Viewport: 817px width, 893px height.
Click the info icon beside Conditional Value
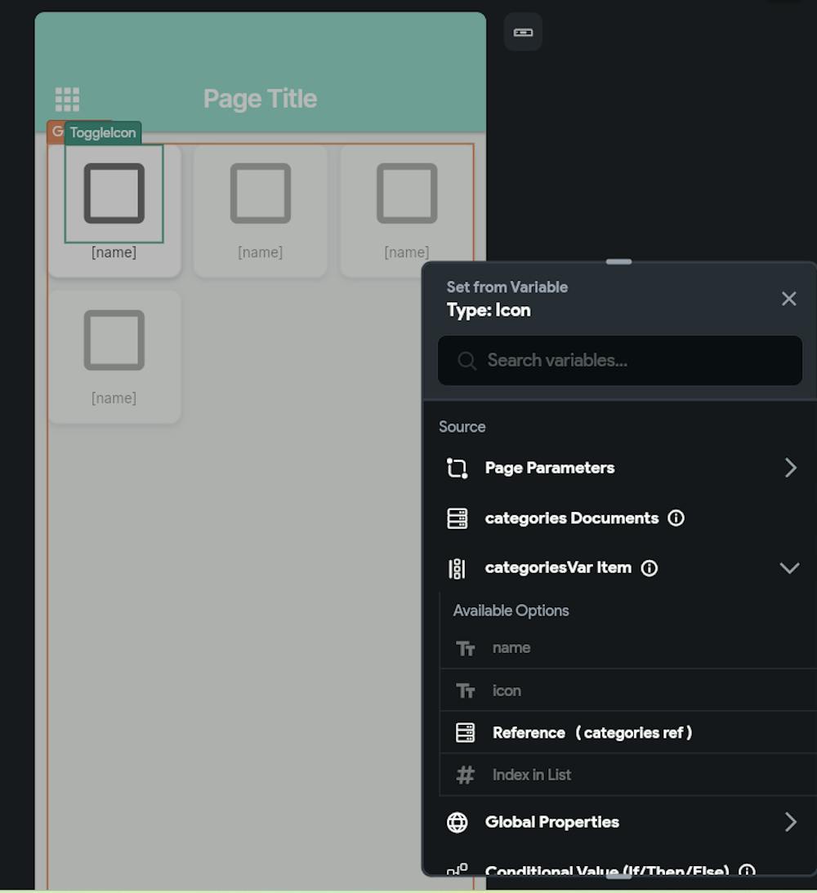[746, 871]
